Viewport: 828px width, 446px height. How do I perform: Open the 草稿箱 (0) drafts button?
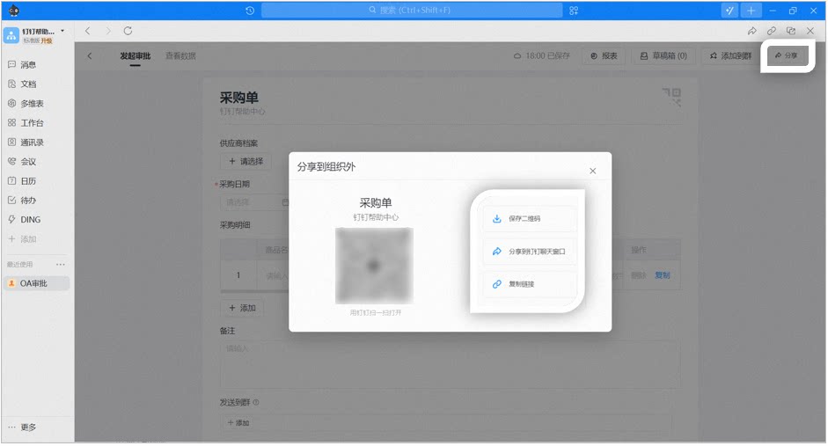click(663, 56)
